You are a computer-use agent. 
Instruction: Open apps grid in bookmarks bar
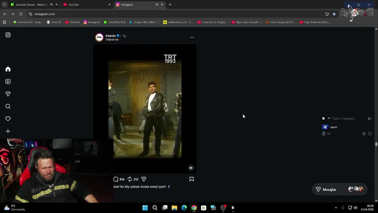[x=4, y=22]
